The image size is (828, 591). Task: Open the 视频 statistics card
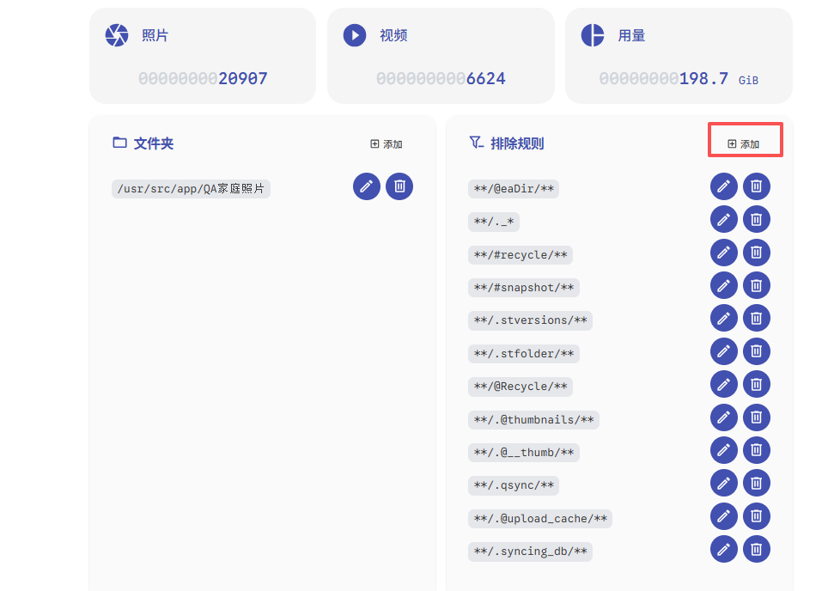pos(441,56)
